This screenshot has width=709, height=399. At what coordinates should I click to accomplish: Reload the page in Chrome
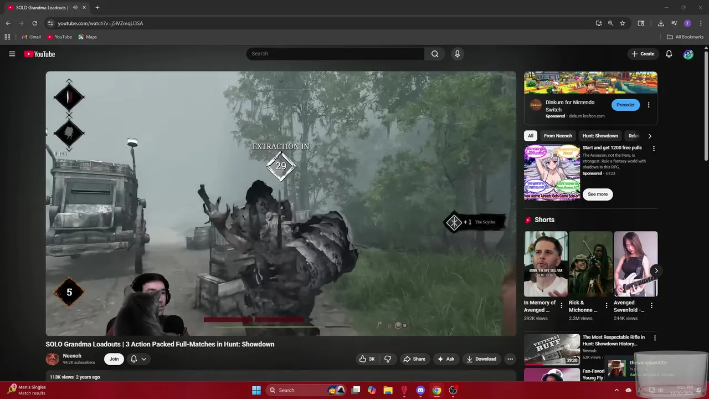pyautogui.click(x=34, y=23)
